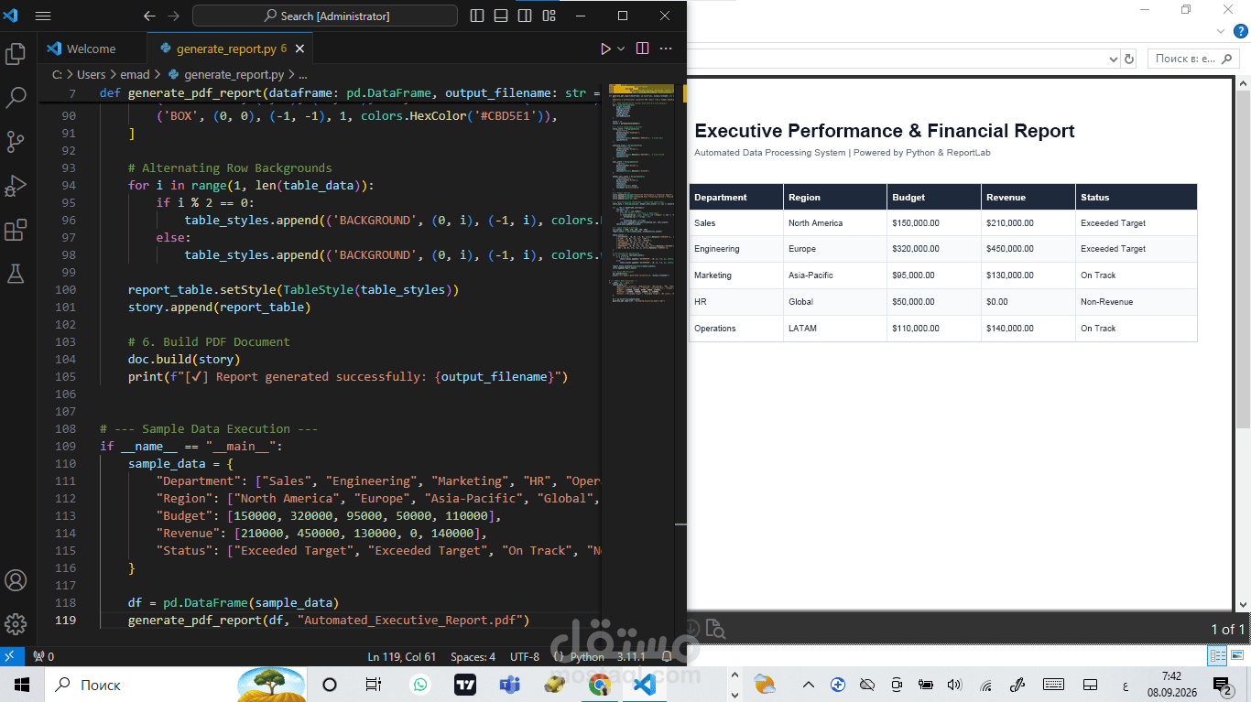Viewport: 1251px width, 702px height.
Task: Navigate back in VS Code history
Action: 149,16
